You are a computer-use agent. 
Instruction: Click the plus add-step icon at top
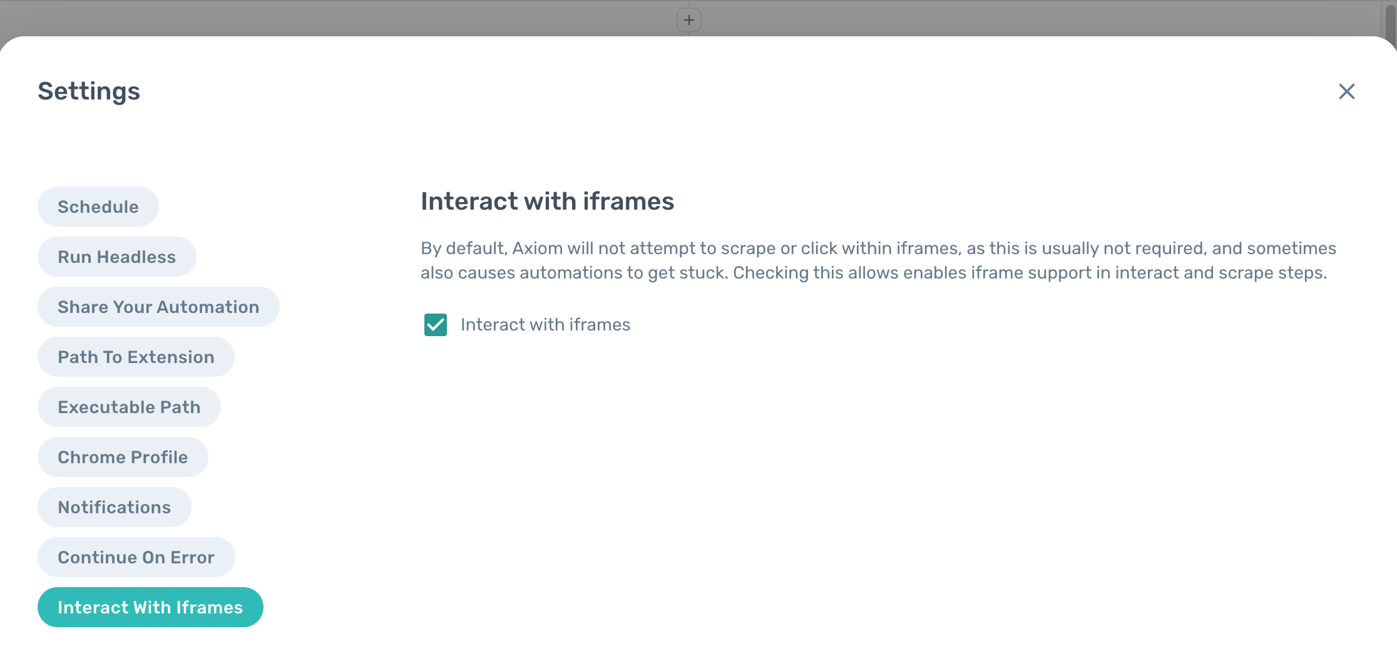[688, 20]
